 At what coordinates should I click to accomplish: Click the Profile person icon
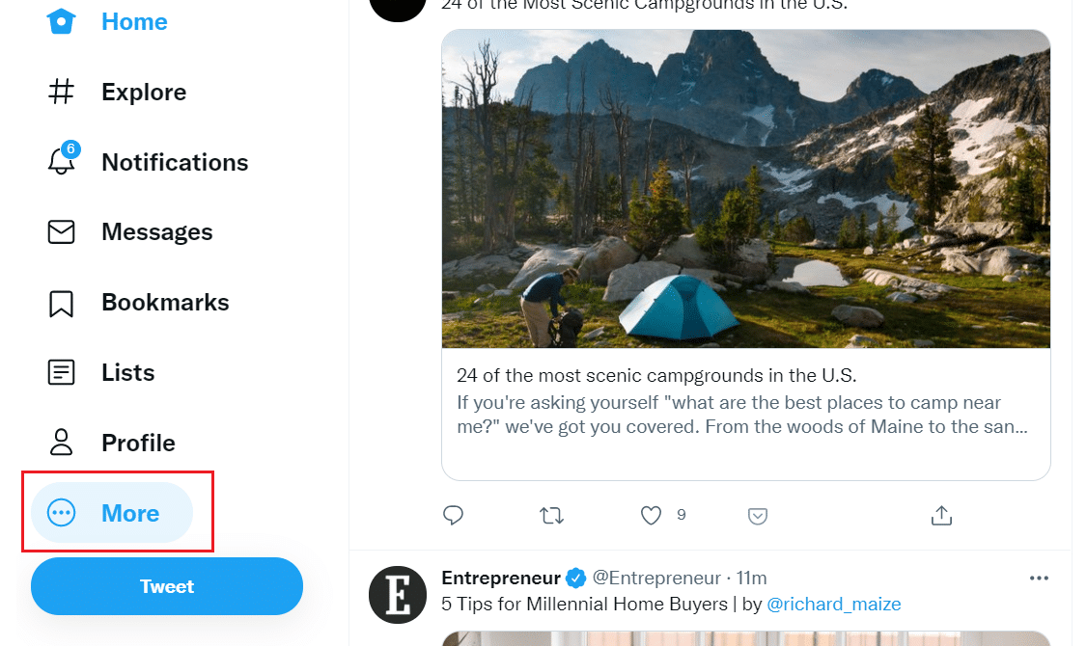point(61,443)
